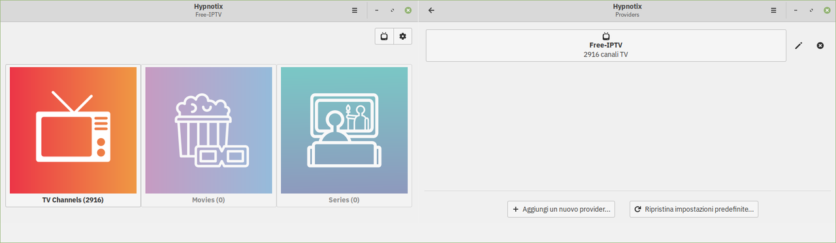Minimize the Providers Hypnotix window
The height and width of the screenshot is (243, 836).
(x=796, y=10)
